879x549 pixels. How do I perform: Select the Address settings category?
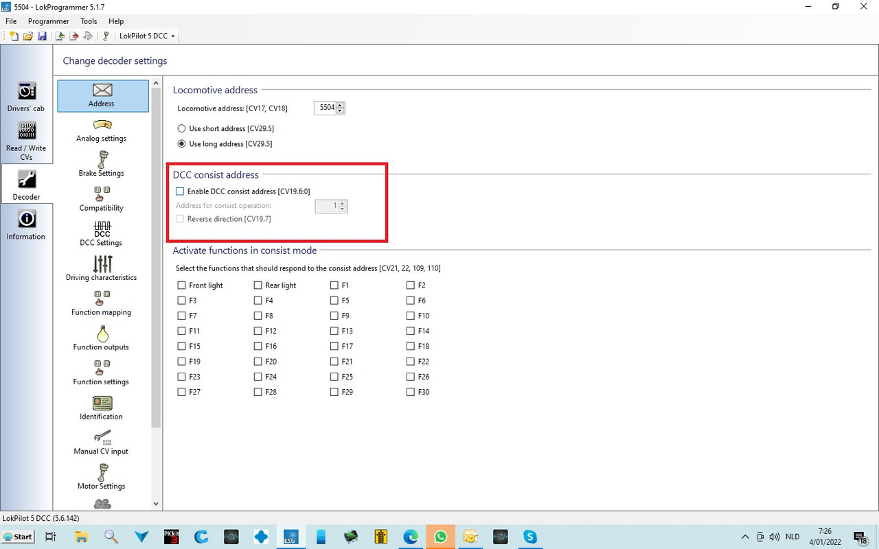pyautogui.click(x=102, y=95)
